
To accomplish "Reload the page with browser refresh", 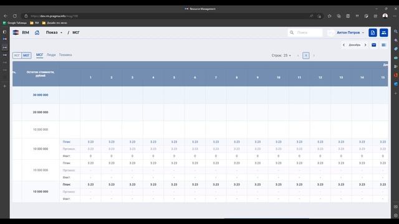I will coord(15,16).
